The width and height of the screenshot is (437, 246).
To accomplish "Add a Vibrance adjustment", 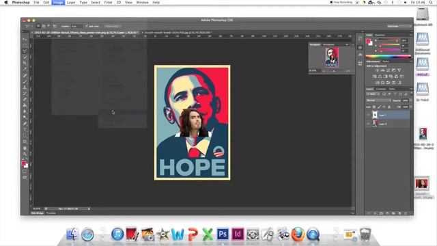I will tap(399, 70).
